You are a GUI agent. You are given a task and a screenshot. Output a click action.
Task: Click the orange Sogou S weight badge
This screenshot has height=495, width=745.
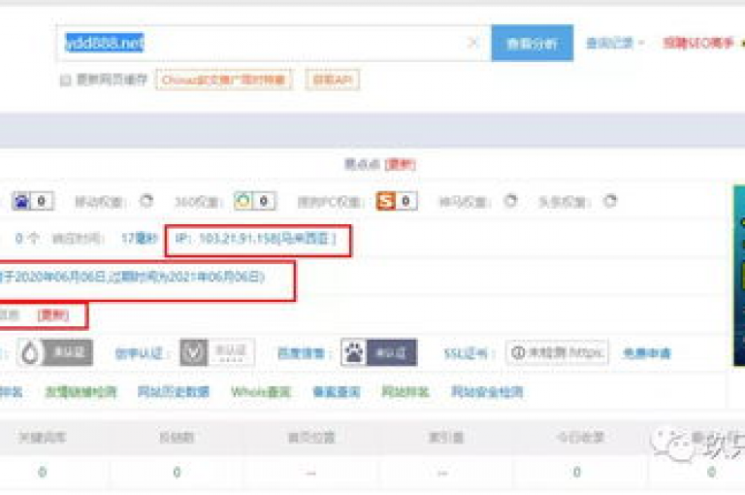[x=396, y=201]
